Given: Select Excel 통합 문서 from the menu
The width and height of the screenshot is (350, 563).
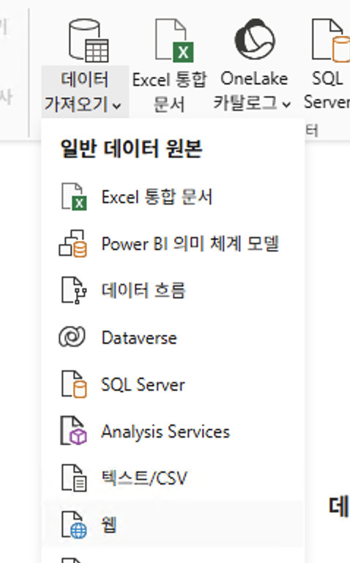Looking at the screenshot, I should (x=157, y=196).
